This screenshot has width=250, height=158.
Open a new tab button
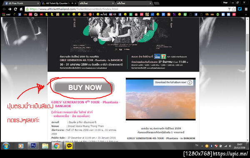point(157,3)
